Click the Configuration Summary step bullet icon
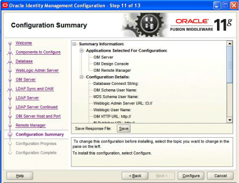 coord(10,134)
